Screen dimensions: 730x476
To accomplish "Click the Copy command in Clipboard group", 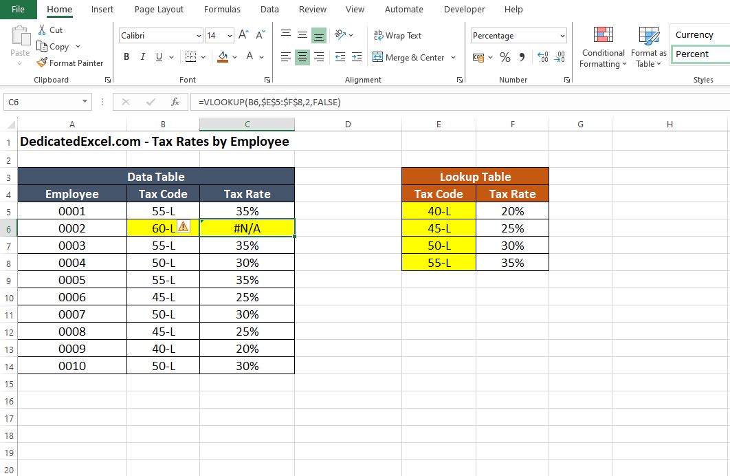I will (54, 46).
